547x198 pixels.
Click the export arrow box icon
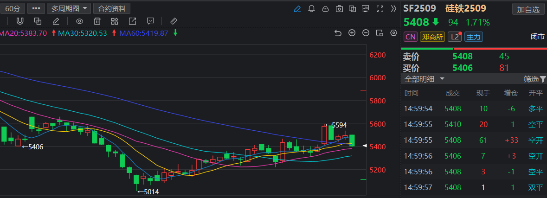tap(133, 21)
